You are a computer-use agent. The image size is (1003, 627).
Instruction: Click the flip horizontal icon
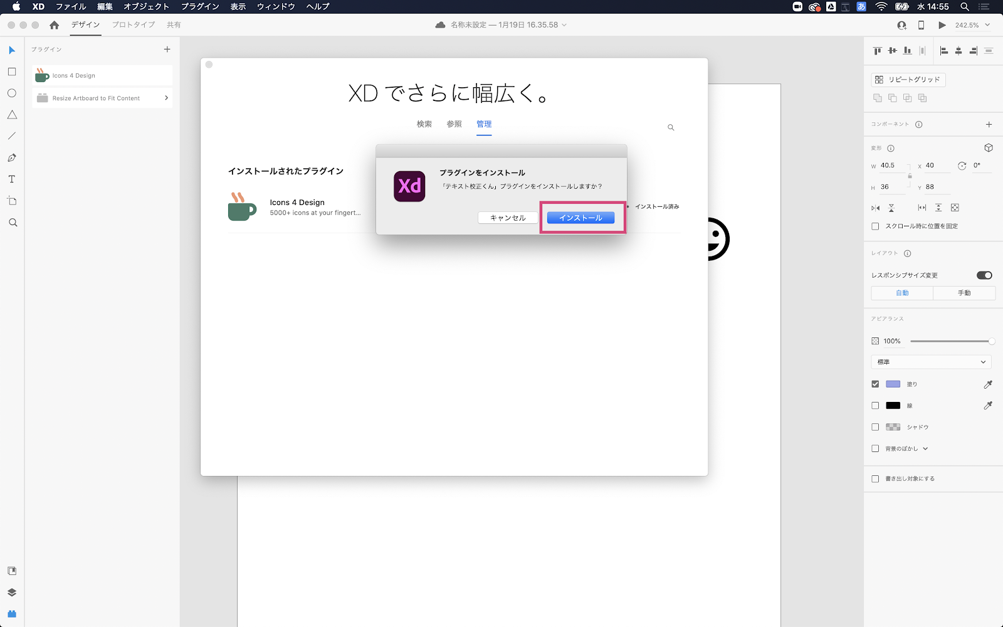876,208
